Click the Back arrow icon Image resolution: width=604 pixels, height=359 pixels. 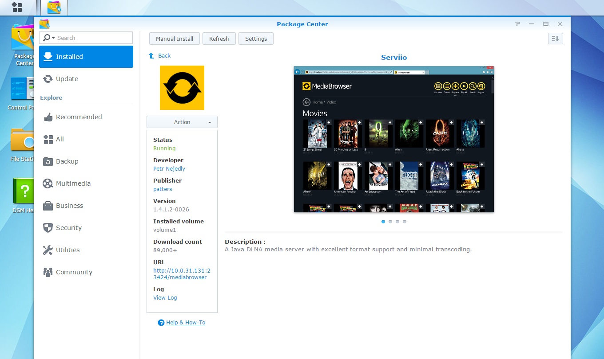point(151,55)
